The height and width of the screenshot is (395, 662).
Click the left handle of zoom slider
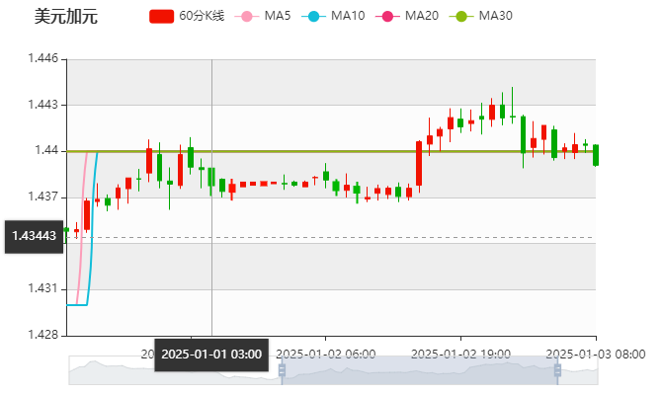[x=280, y=370]
